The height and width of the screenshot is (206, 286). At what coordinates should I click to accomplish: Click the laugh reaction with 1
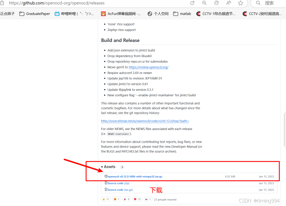[117, 199]
